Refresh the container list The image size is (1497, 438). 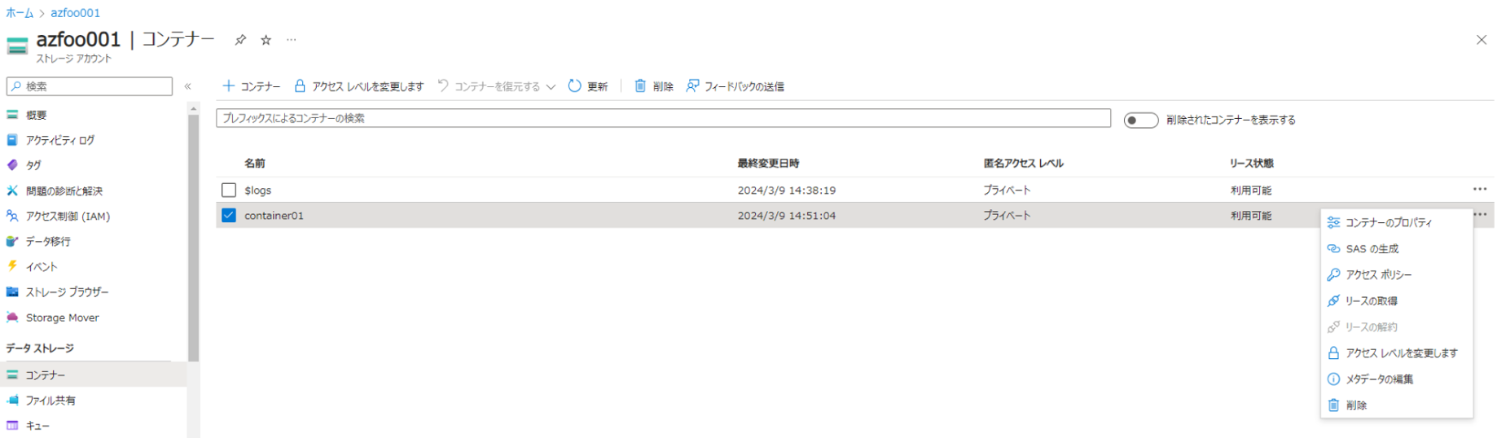[587, 86]
